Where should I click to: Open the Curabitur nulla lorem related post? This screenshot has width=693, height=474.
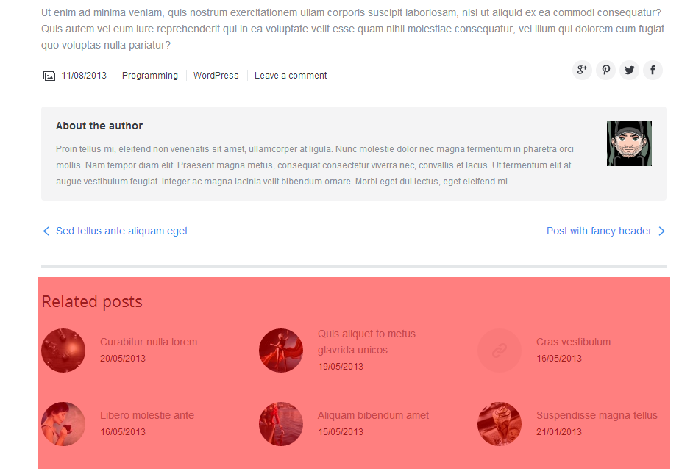point(149,342)
